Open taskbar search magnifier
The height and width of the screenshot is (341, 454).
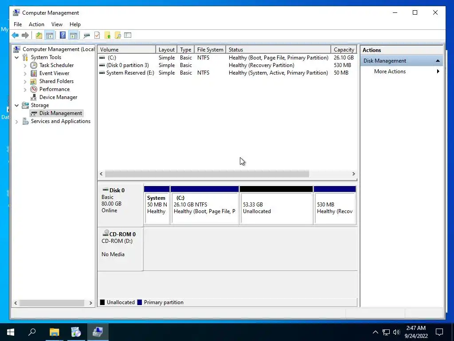point(32,332)
